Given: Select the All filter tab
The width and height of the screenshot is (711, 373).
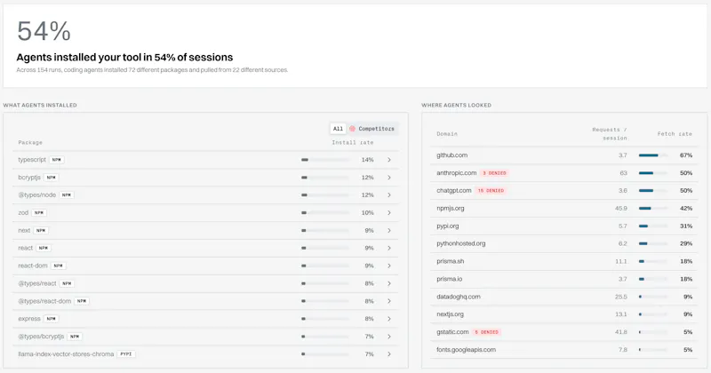Looking at the screenshot, I should coord(338,129).
